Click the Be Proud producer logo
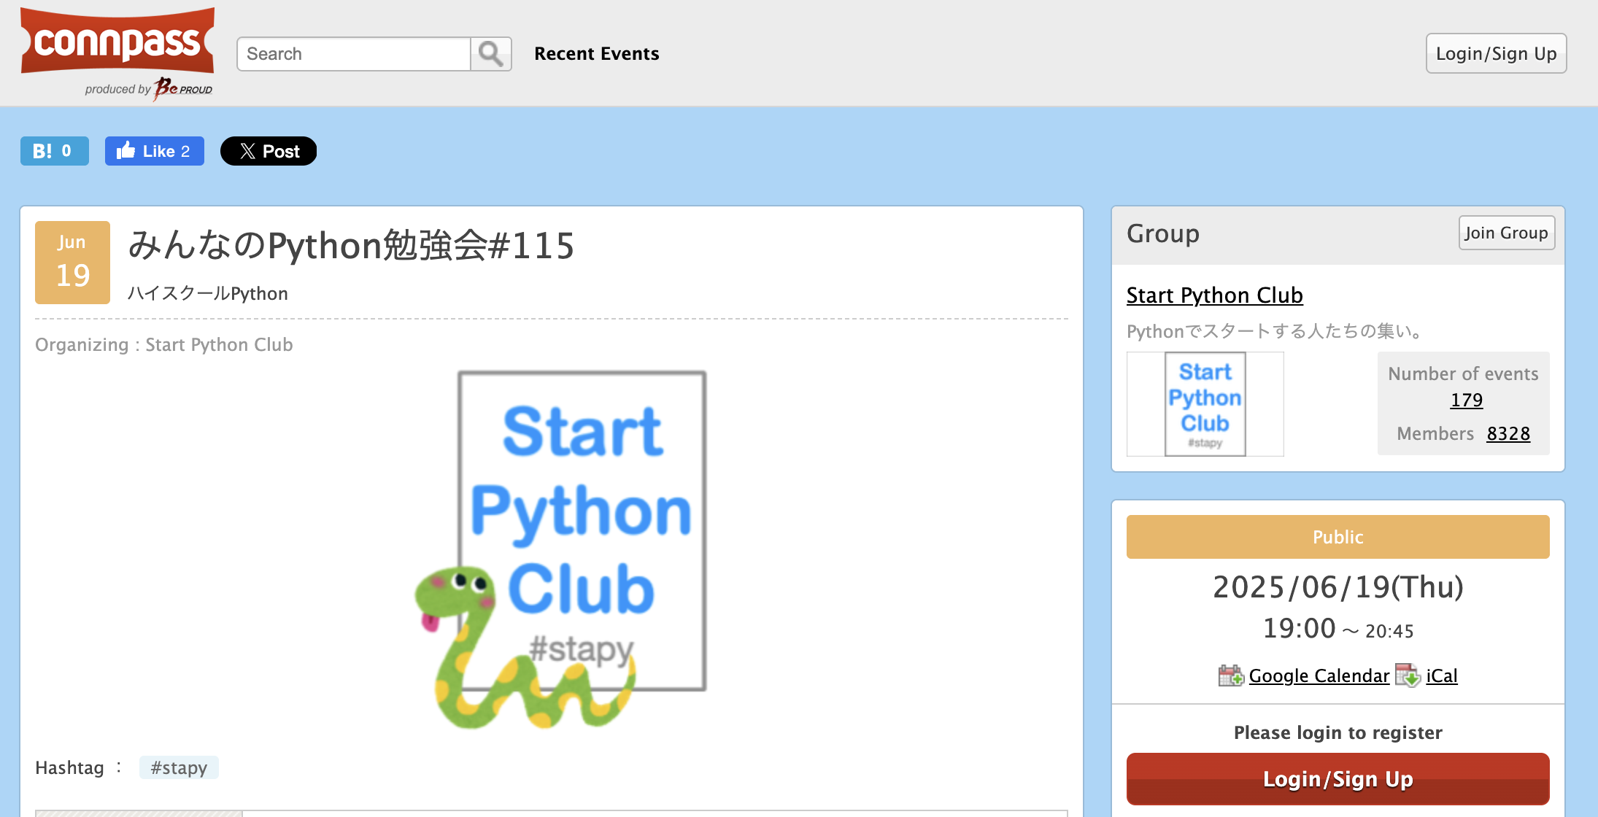The width and height of the screenshot is (1598, 817). point(182,88)
